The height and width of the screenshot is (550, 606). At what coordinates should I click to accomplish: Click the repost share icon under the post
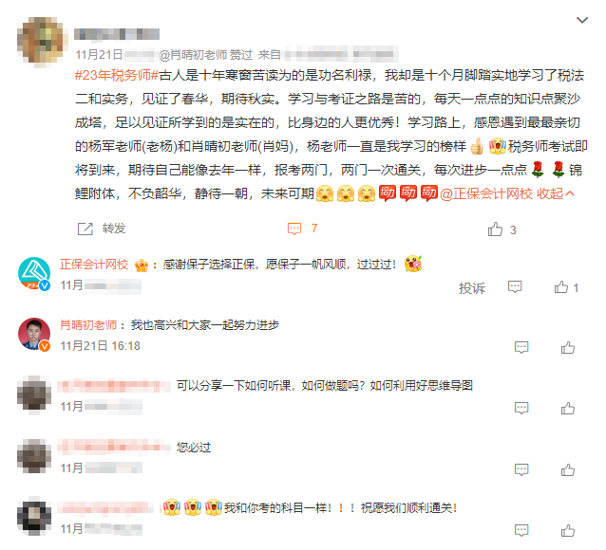click(x=85, y=229)
